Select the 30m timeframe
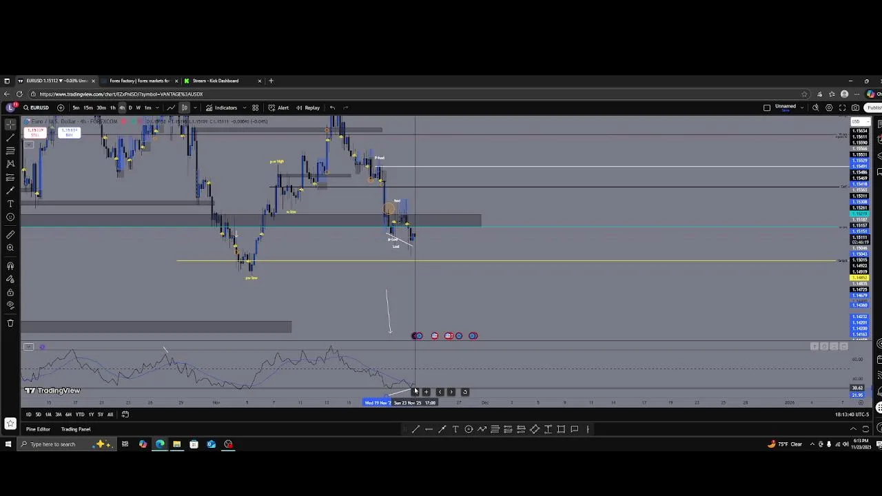This screenshot has width=882, height=496. [x=101, y=107]
